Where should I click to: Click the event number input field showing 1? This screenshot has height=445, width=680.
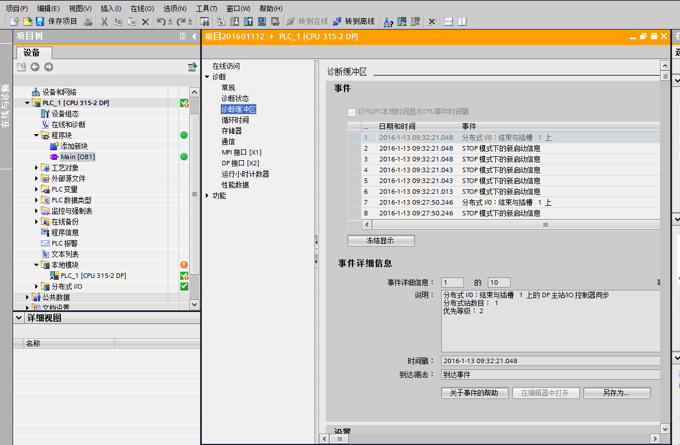coord(453,282)
